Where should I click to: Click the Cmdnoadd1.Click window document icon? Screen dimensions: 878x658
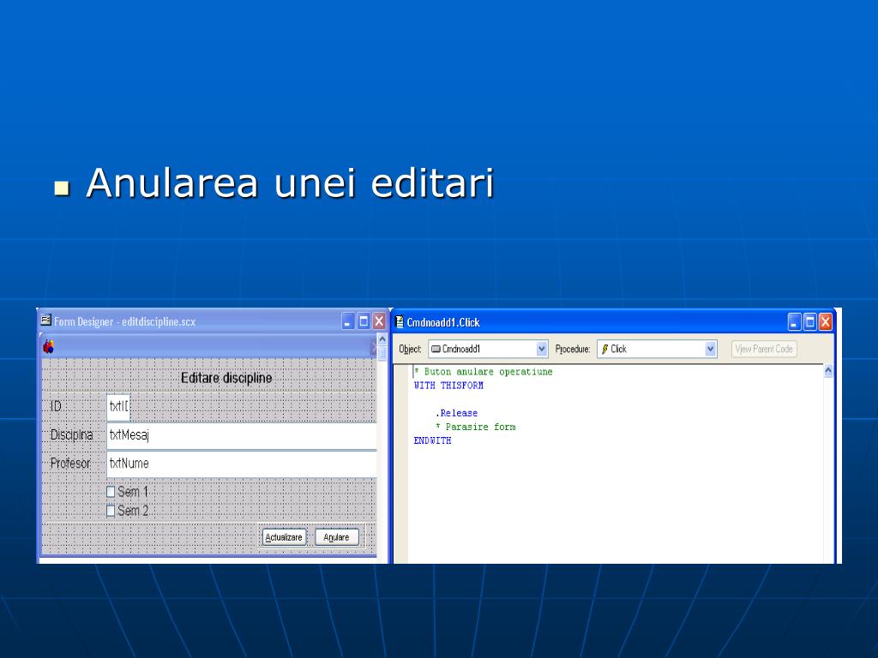click(400, 322)
